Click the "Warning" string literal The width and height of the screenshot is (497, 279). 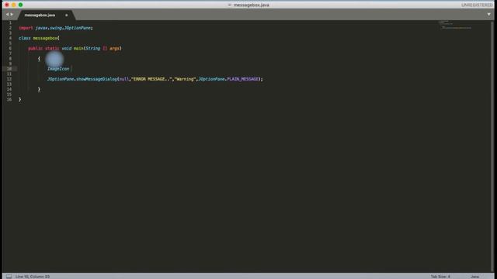185,79
